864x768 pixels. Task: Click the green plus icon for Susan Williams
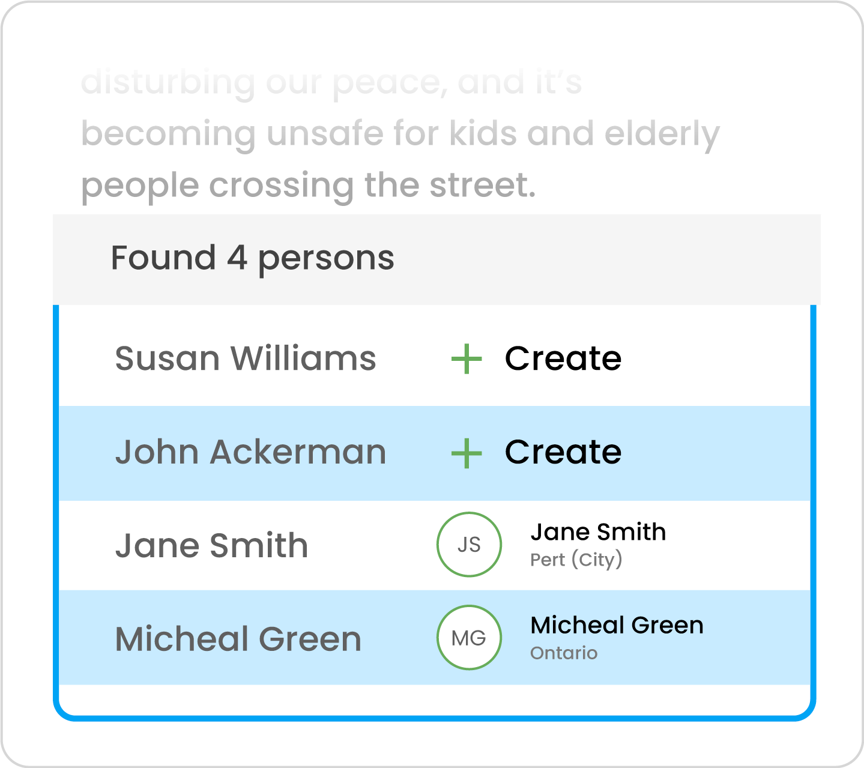466,359
